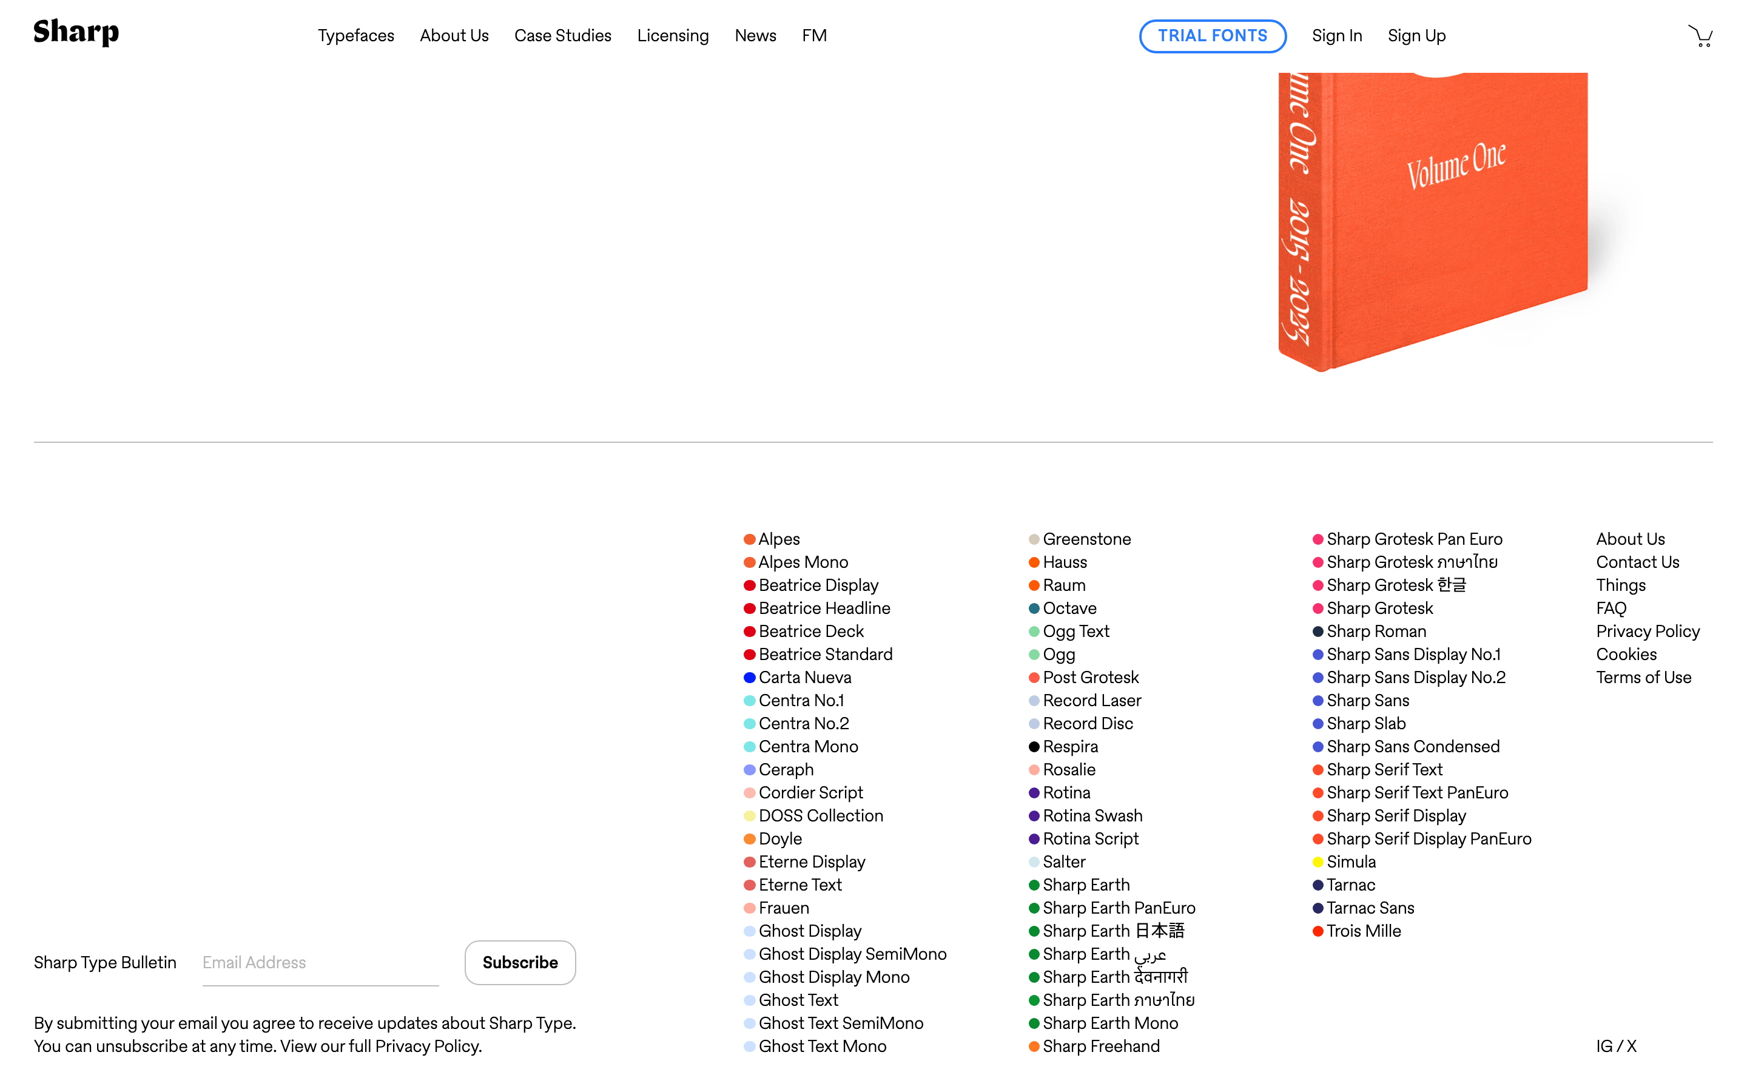This screenshot has width=1747, height=1092.
Task: Go to News in the top navigation
Action: pyautogui.click(x=755, y=35)
